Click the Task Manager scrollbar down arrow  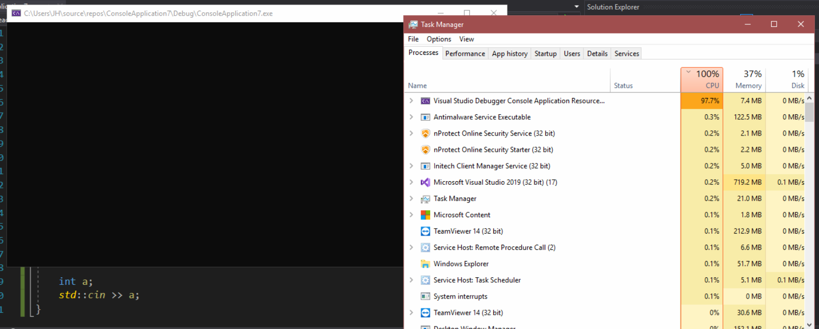[x=809, y=324]
